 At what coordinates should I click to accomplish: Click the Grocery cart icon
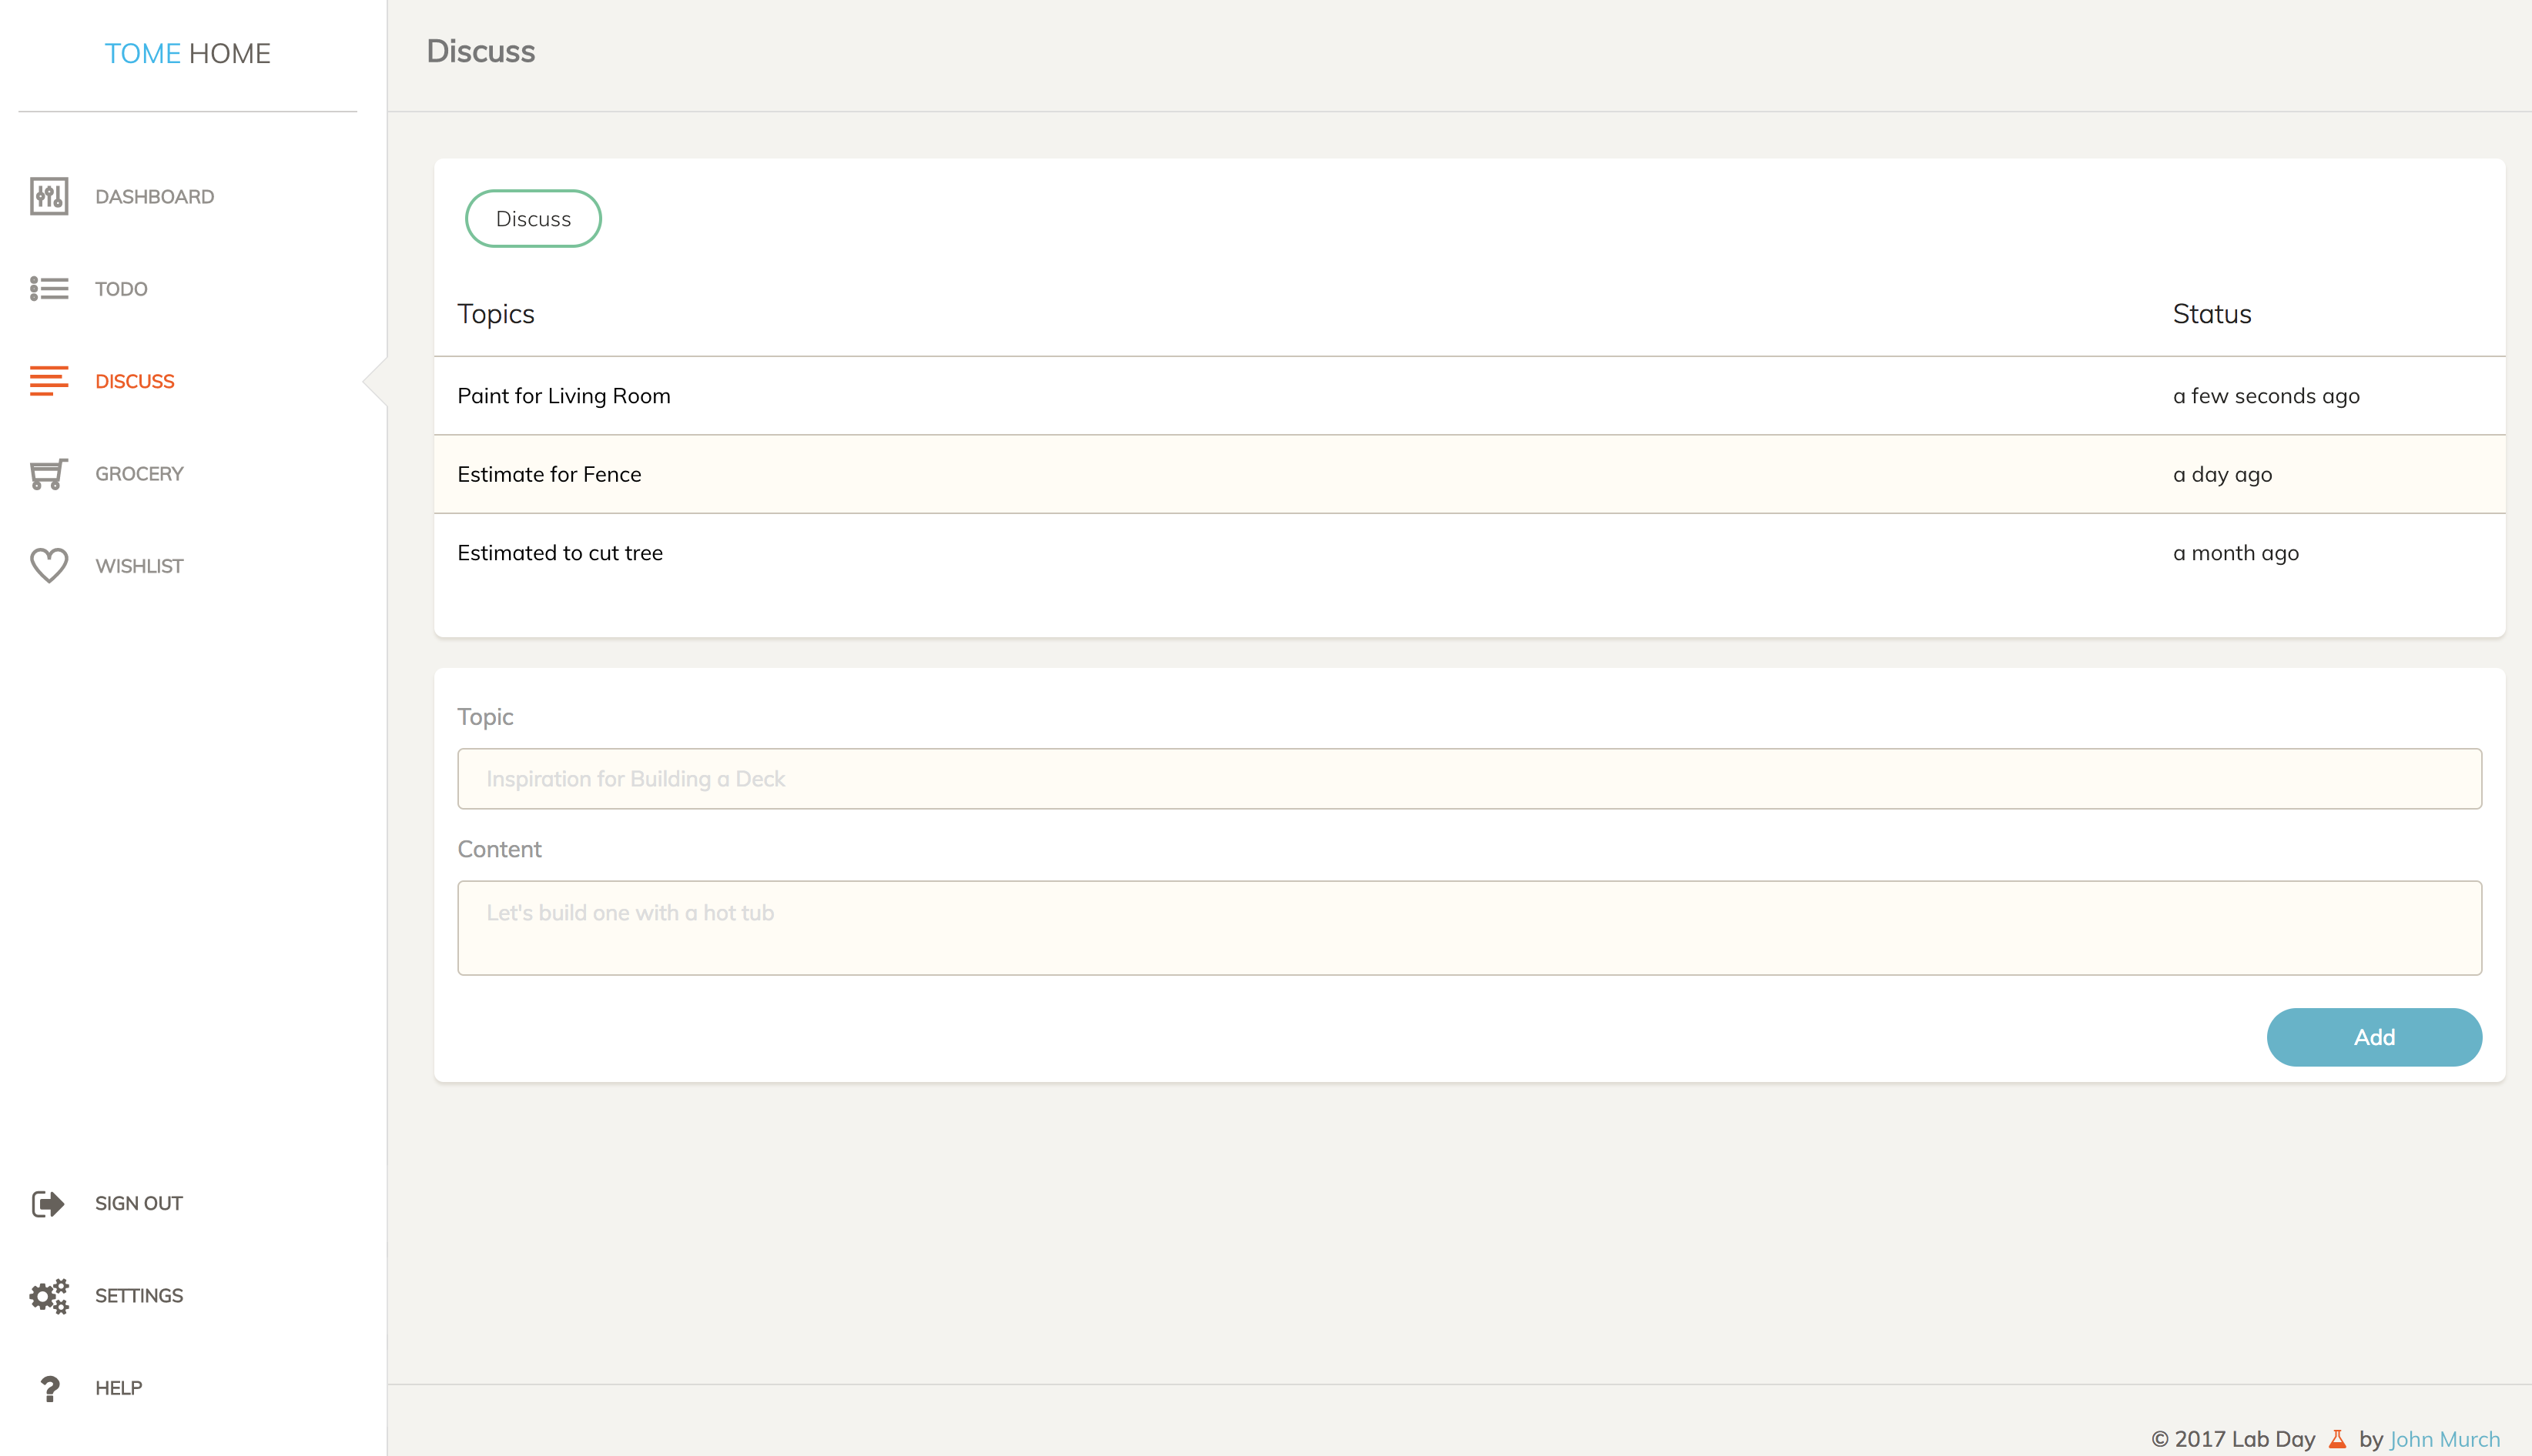(x=49, y=474)
